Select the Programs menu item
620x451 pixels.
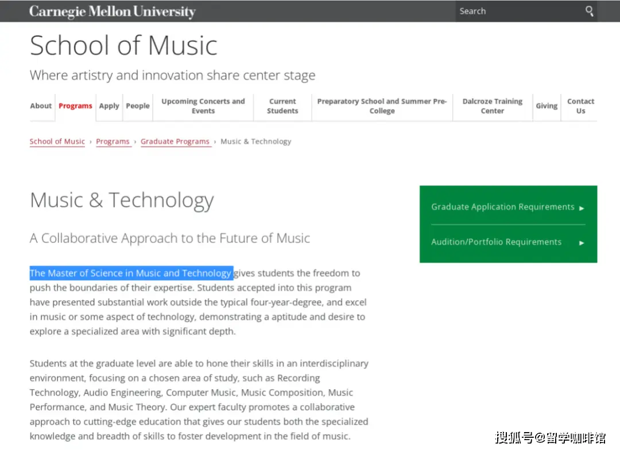[75, 106]
